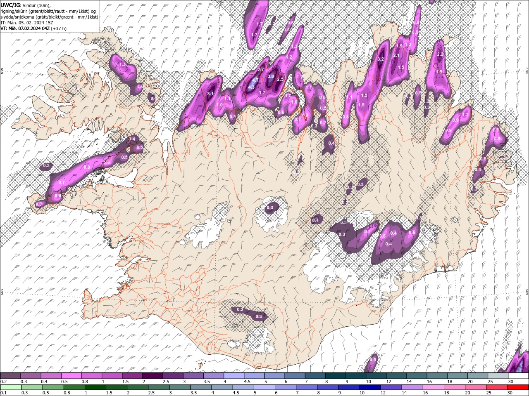Screen dimensions: 529x396
Task: Click lower rain legend swatch between 25 and 30
Action: 498,387
